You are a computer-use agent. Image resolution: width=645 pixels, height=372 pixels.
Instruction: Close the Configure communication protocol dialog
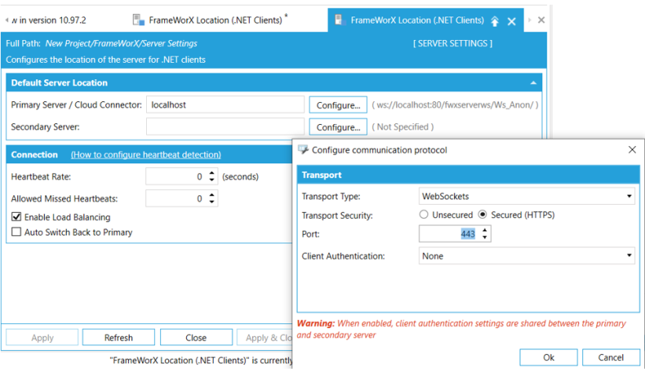click(x=632, y=150)
